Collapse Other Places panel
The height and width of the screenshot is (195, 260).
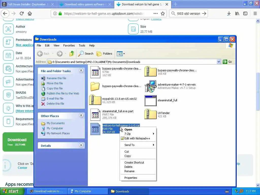(81, 116)
